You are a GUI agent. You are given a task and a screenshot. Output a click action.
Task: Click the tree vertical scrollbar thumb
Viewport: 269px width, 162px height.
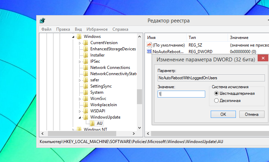139,97
